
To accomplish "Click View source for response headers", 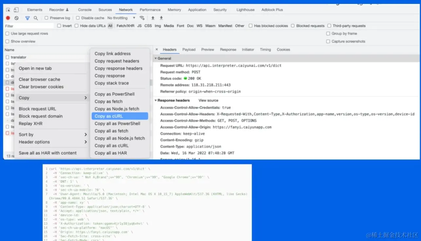I will (x=208, y=101).
